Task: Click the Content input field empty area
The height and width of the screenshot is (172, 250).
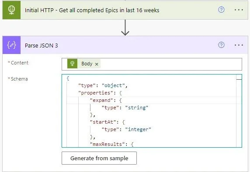Action: (x=170, y=64)
